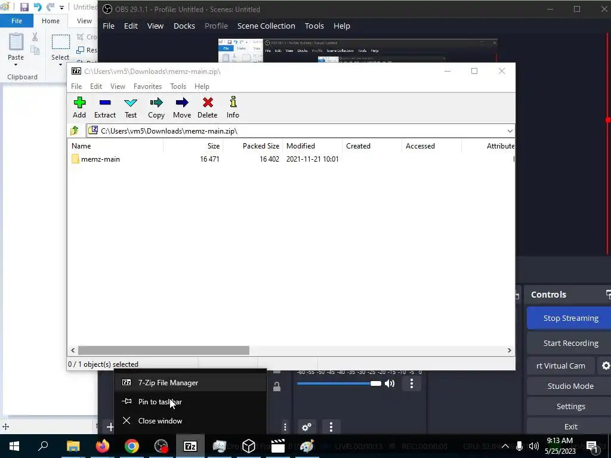This screenshot has height=458, width=611.
Task: Open taskbar search magnifier
Action: coord(43,446)
